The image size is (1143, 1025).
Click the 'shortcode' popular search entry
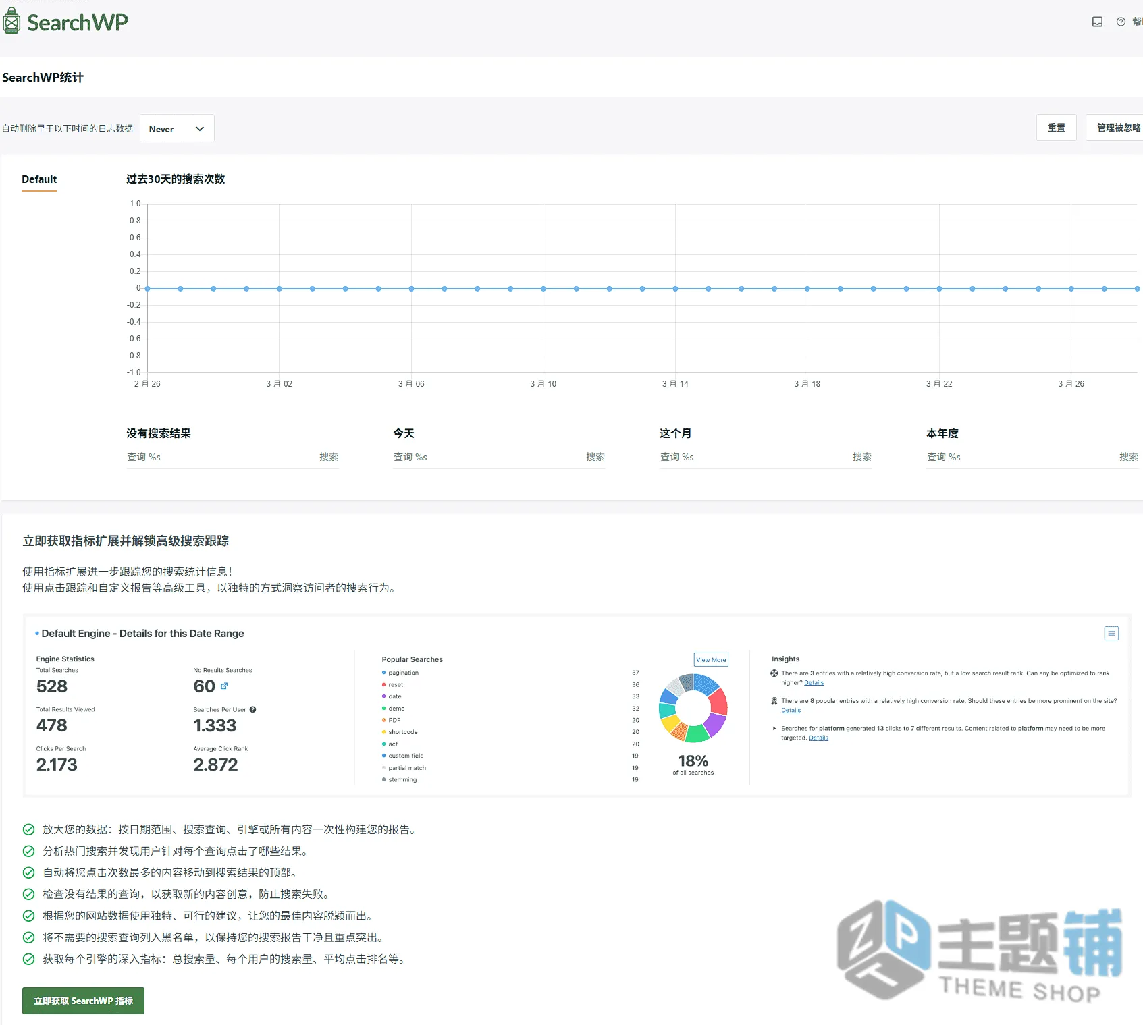point(403,732)
